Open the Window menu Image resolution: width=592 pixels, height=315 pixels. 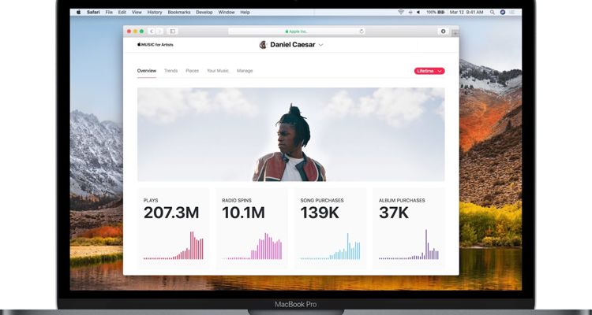[x=227, y=13]
